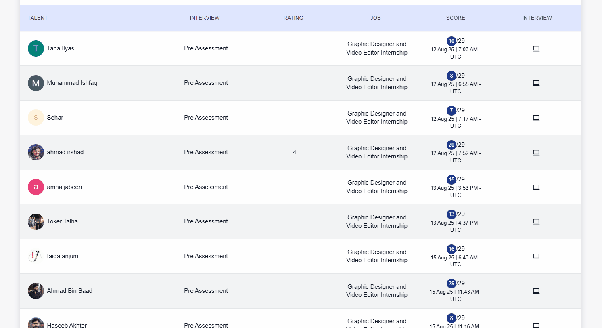Image resolution: width=602 pixels, height=328 pixels.
Task: View ahmad irshad interview via laptop icon
Action: (x=536, y=152)
